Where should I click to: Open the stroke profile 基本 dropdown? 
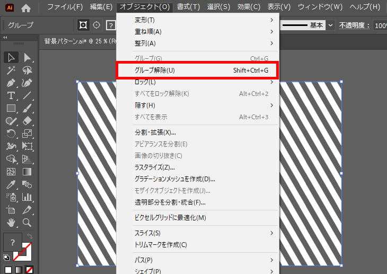point(331,25)
